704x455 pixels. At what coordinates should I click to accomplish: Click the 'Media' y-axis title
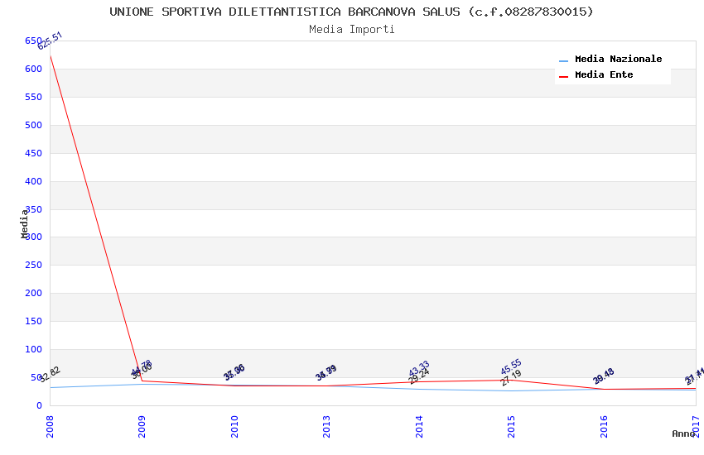click(x=24, y=223)
